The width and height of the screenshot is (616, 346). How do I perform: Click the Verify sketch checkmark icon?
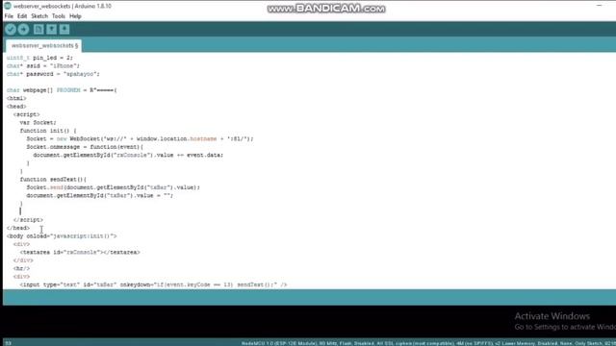(x=11, y=29)
